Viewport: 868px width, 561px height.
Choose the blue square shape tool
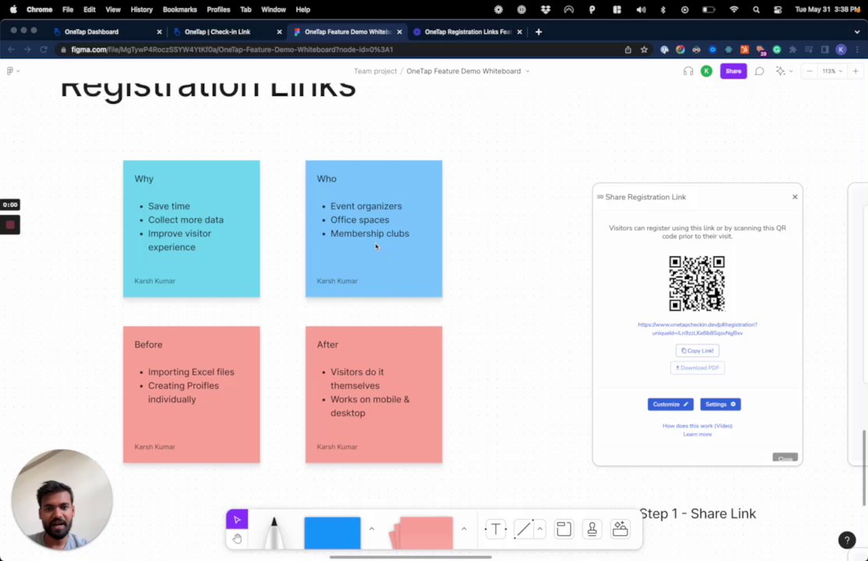pyautogui.click(x=332, y=533)
